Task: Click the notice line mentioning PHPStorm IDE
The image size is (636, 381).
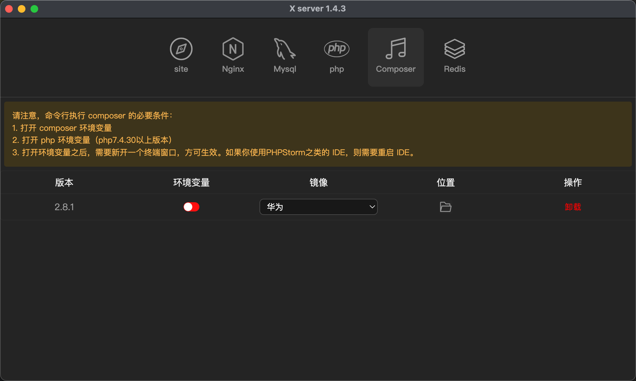Action: click(214, 152)
